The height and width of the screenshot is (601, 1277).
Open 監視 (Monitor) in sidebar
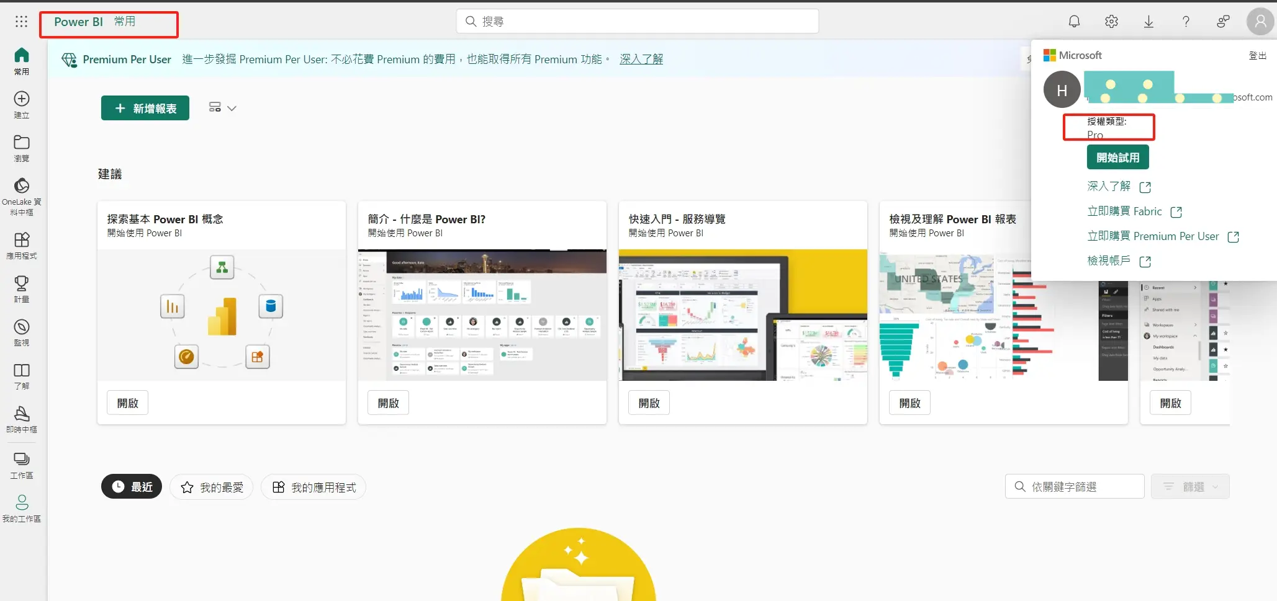(x=22, y=332)
